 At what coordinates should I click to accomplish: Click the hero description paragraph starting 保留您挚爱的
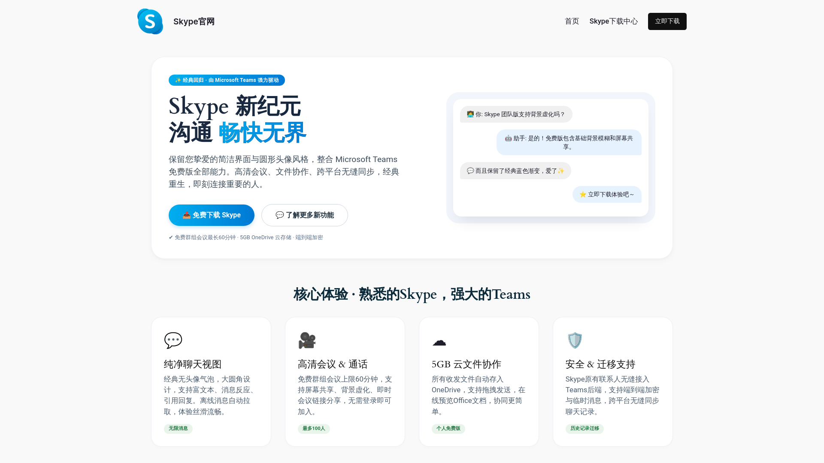coord(284,172)
